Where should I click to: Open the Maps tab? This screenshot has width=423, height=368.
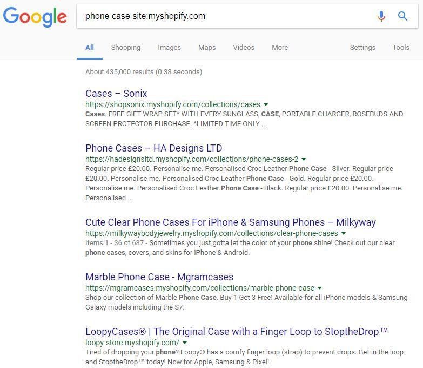point(207,48)
